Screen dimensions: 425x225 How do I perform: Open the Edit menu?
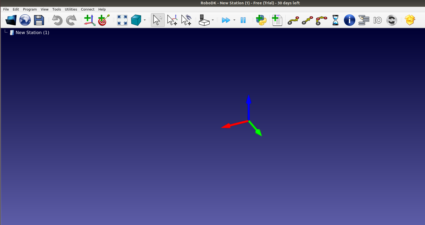[16, 9]
